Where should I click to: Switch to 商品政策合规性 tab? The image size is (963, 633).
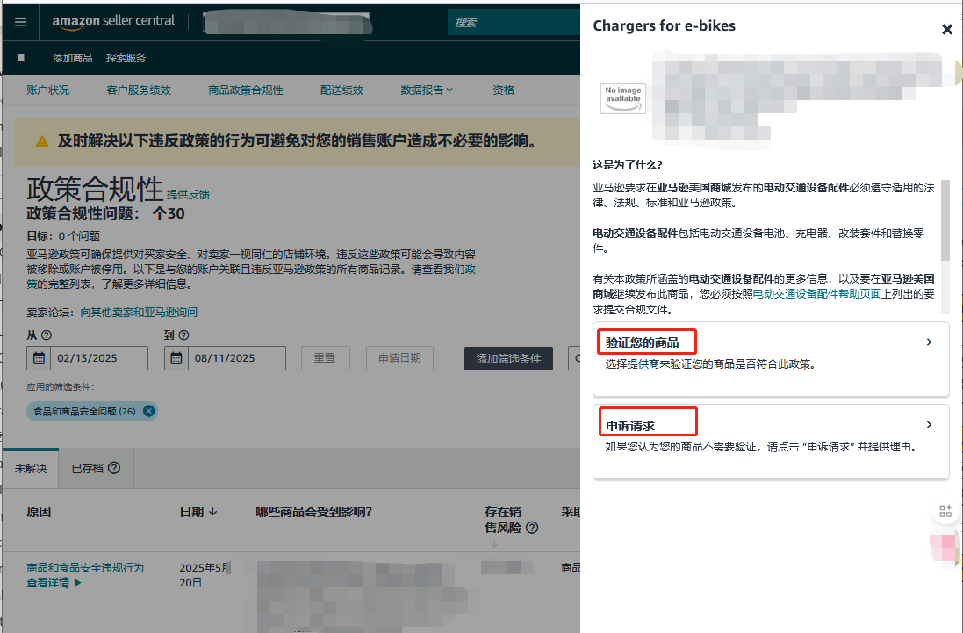click(x=246, y=90)
